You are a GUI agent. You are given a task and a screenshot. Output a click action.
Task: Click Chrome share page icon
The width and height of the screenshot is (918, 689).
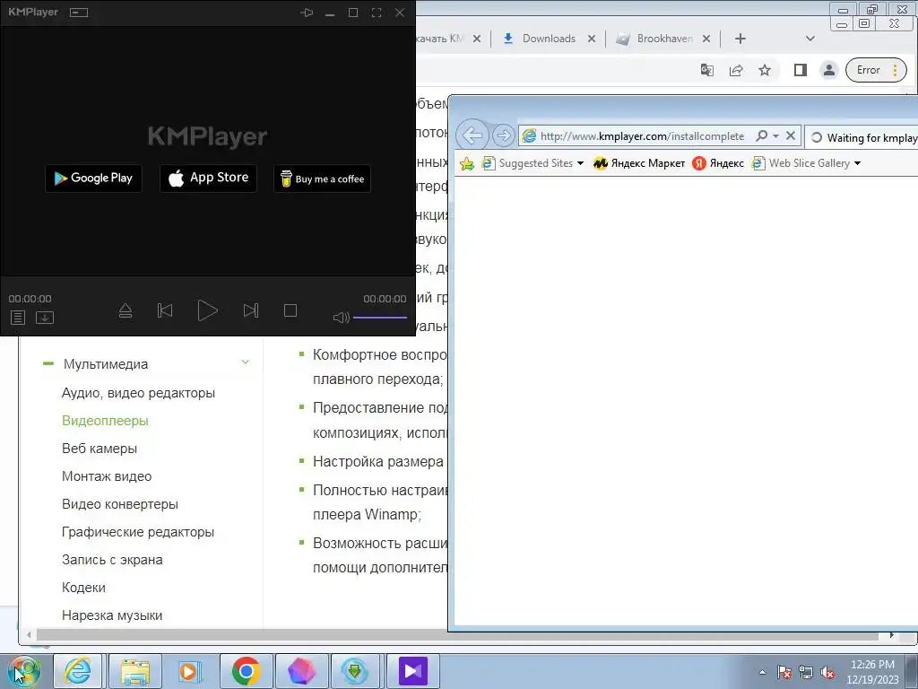coord(736,70)
